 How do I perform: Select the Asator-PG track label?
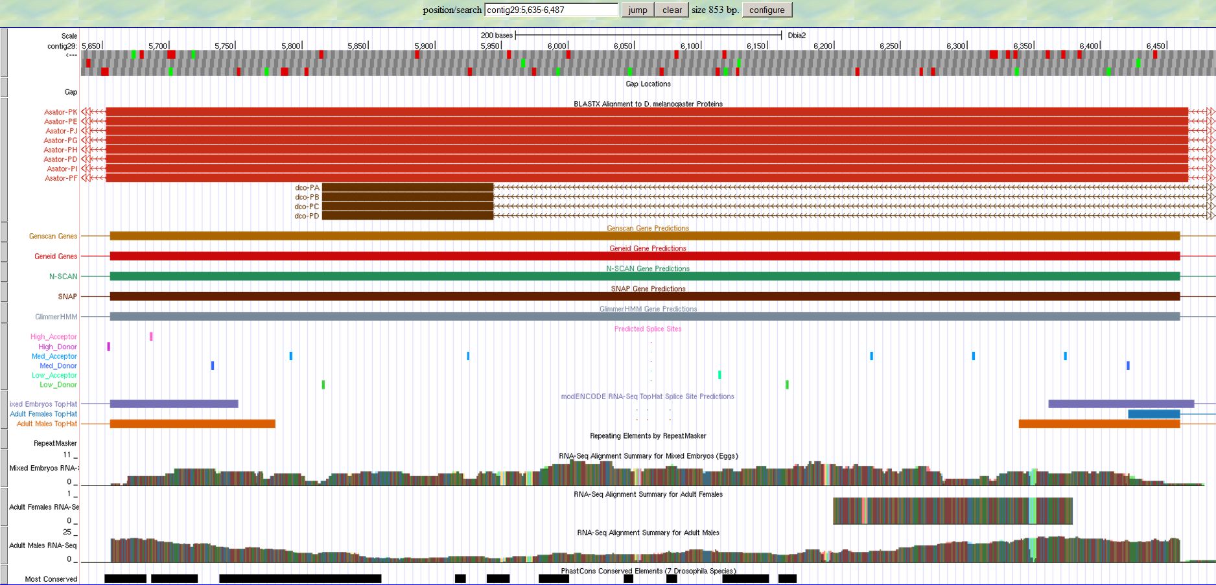click(x=60, y=140)
